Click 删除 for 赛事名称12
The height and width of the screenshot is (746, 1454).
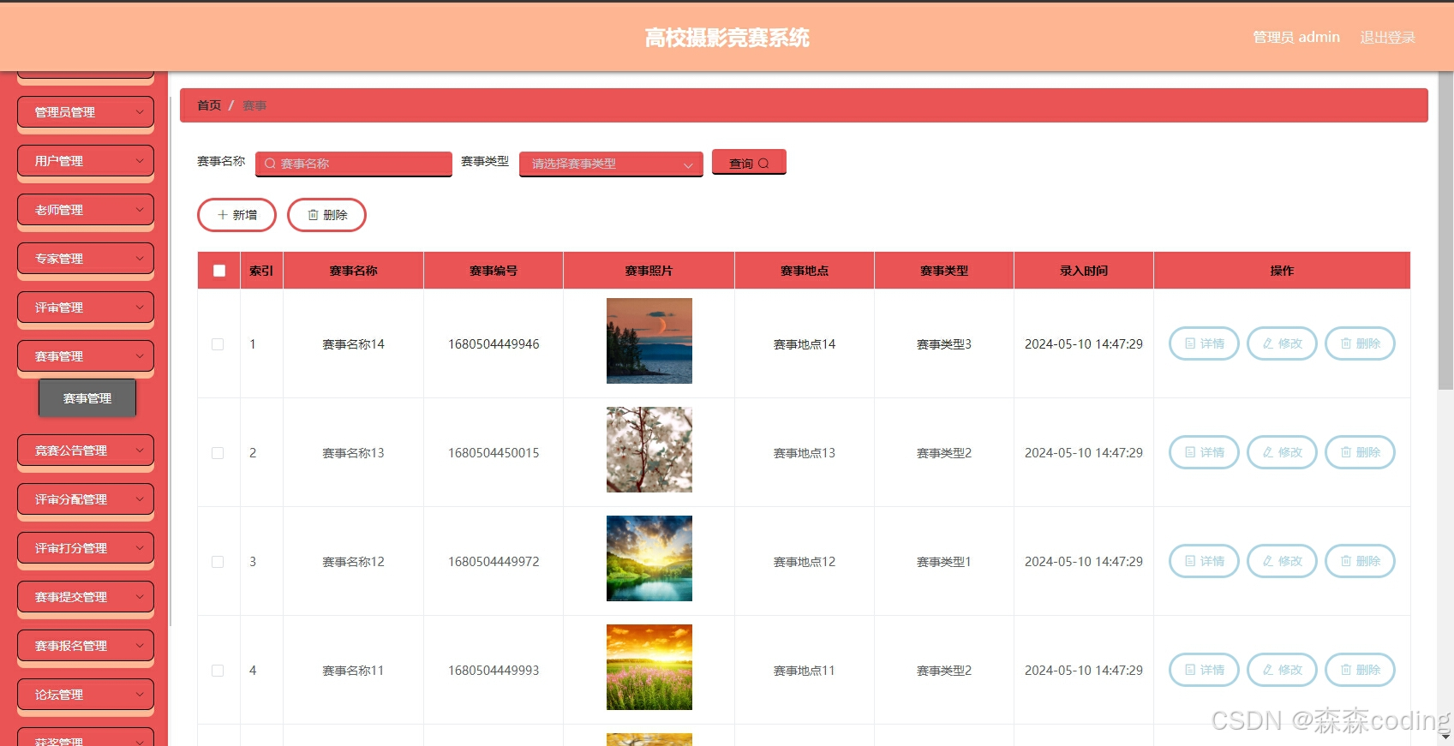[x=1360, y=561]
